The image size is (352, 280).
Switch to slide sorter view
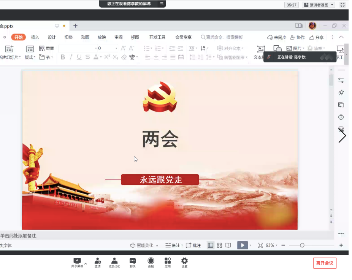(220, 245)
